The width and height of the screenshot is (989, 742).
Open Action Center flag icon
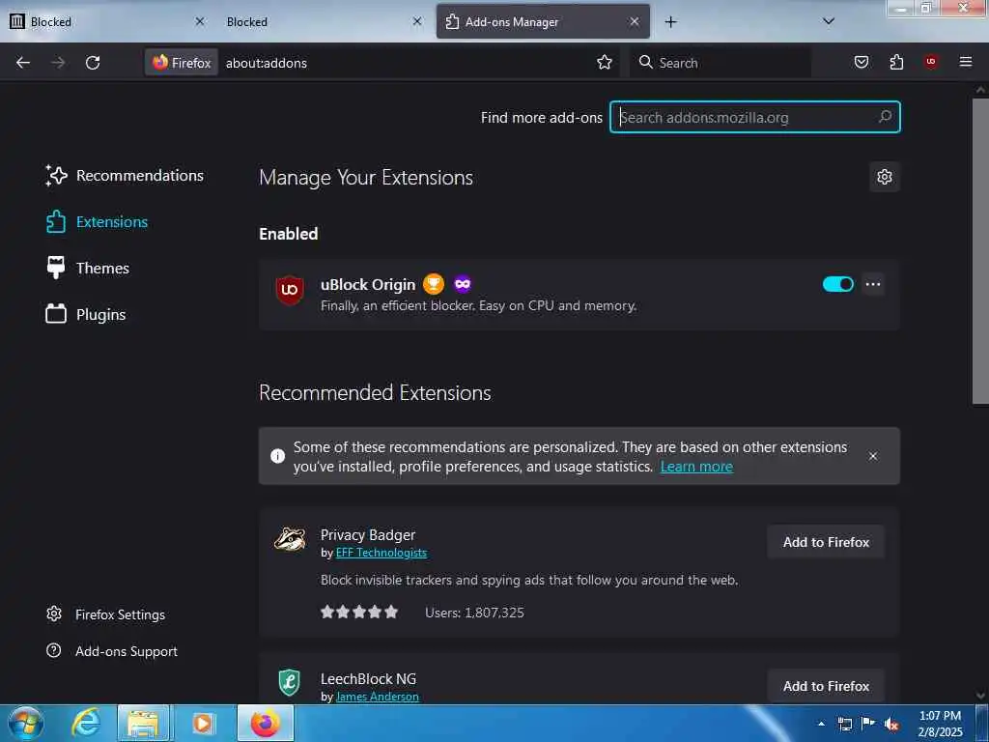click(x=868, y=724)
